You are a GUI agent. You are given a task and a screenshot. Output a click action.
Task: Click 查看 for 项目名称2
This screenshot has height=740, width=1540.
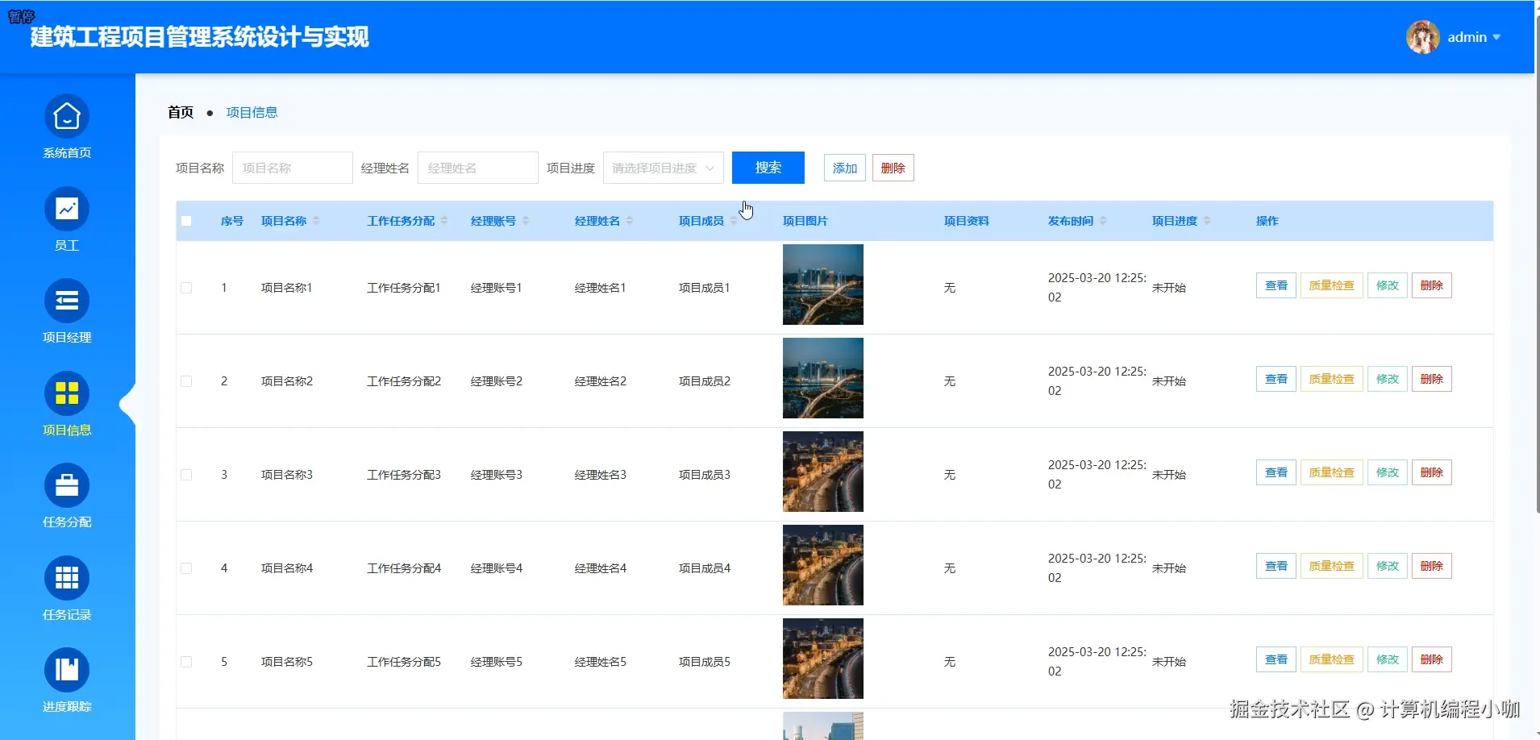coord(1276,379)
